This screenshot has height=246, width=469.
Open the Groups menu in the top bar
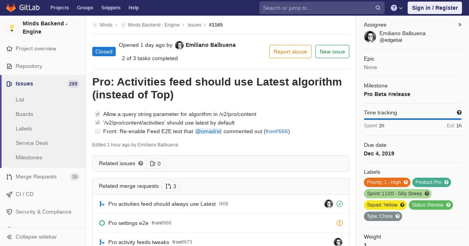[85, 8]
